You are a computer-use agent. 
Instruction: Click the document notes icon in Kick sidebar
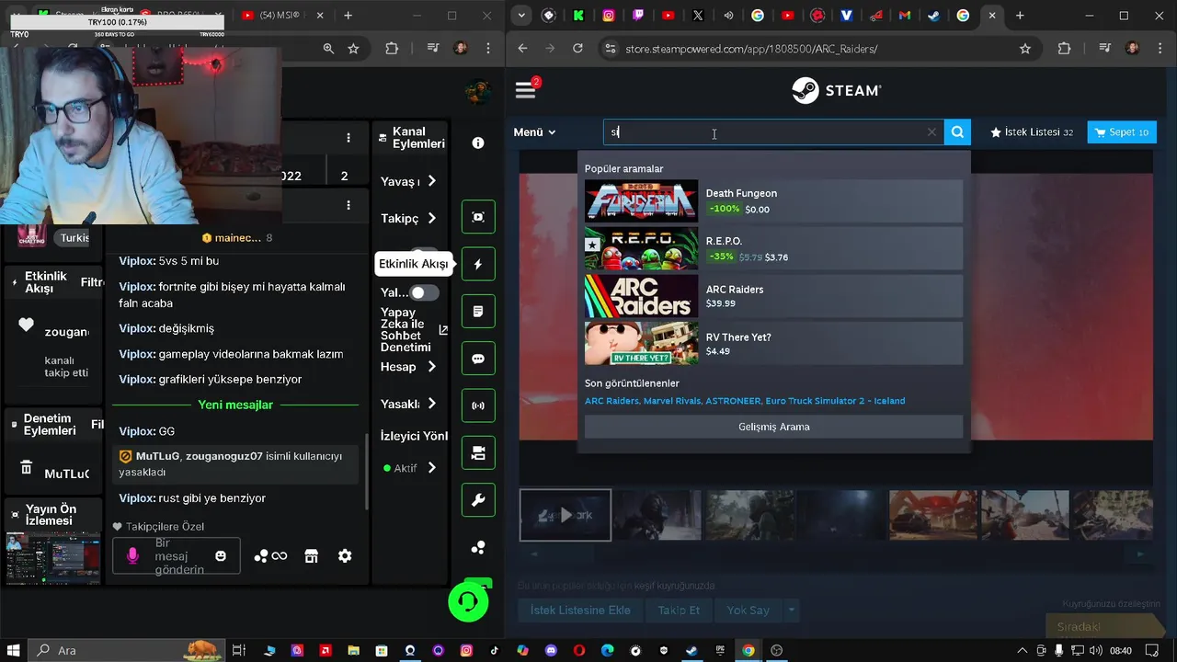(478, 312)
